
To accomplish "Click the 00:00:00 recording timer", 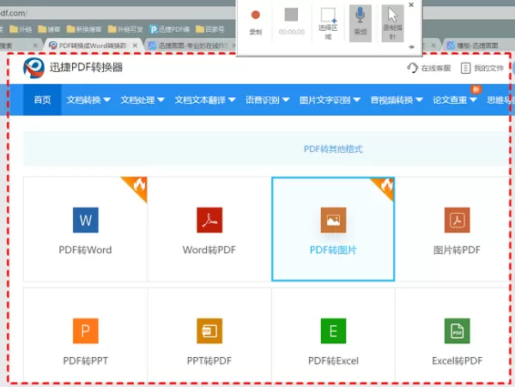I will coord(291,32).
